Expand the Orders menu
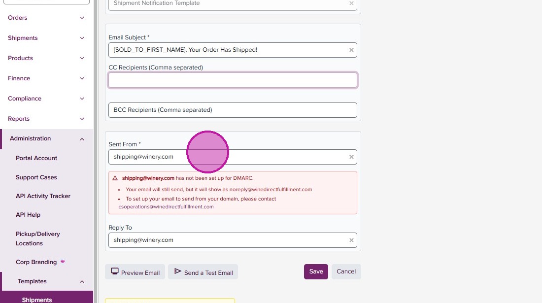The width and height of the screenshot is (542, 303). pos(82,18)
